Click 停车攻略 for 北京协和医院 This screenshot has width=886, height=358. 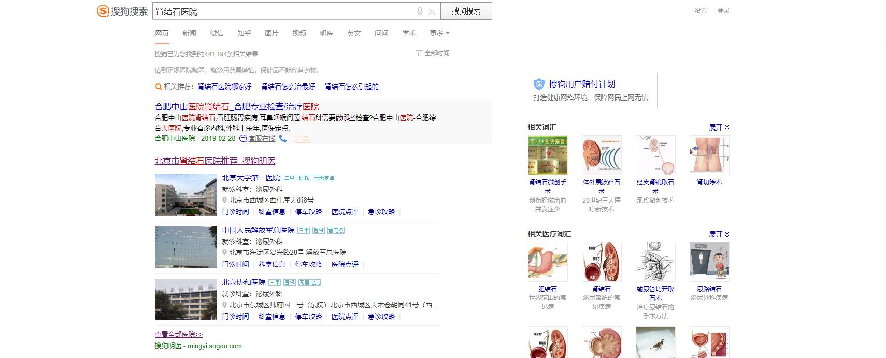(308, 317)
